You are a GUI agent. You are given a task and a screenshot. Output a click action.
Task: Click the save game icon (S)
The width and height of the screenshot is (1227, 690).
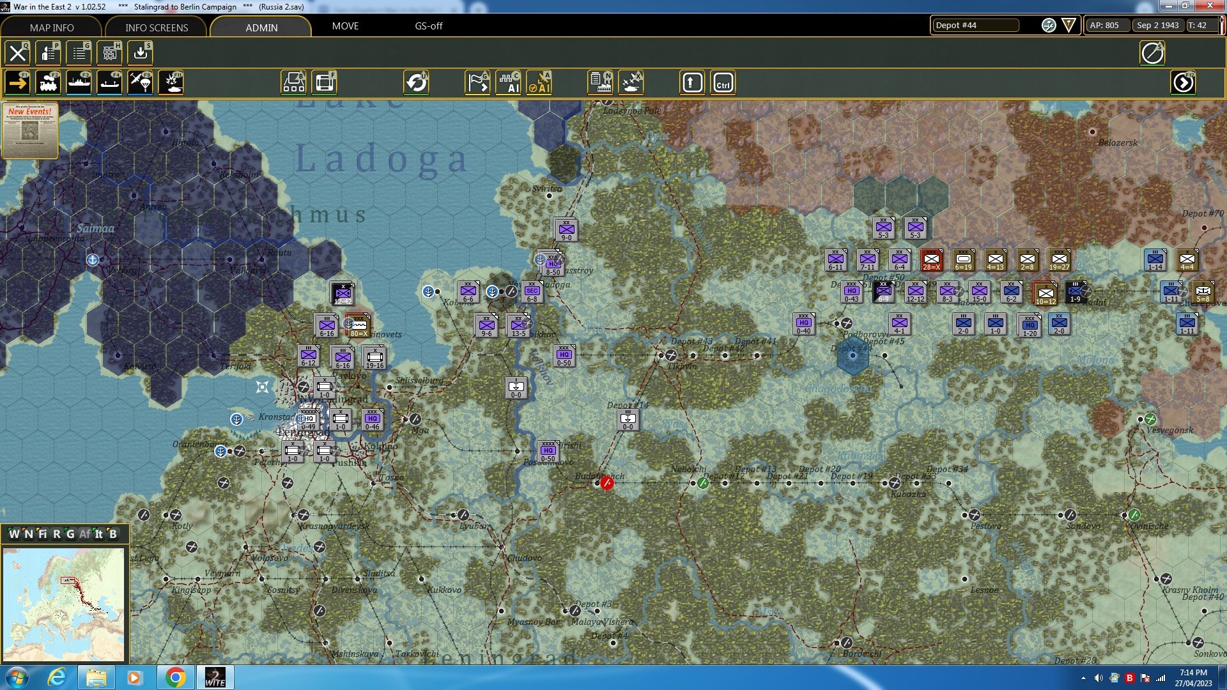click(x=140, y=53)
